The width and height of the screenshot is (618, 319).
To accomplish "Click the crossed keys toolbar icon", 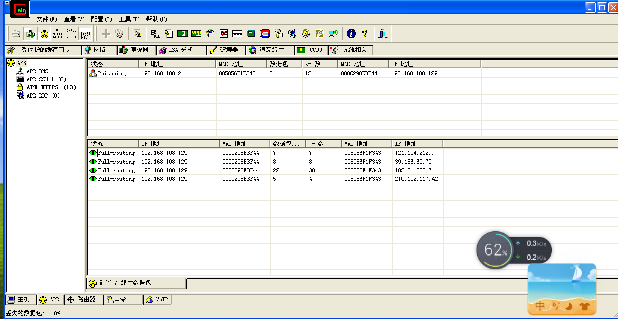I will tap(210, 34).
